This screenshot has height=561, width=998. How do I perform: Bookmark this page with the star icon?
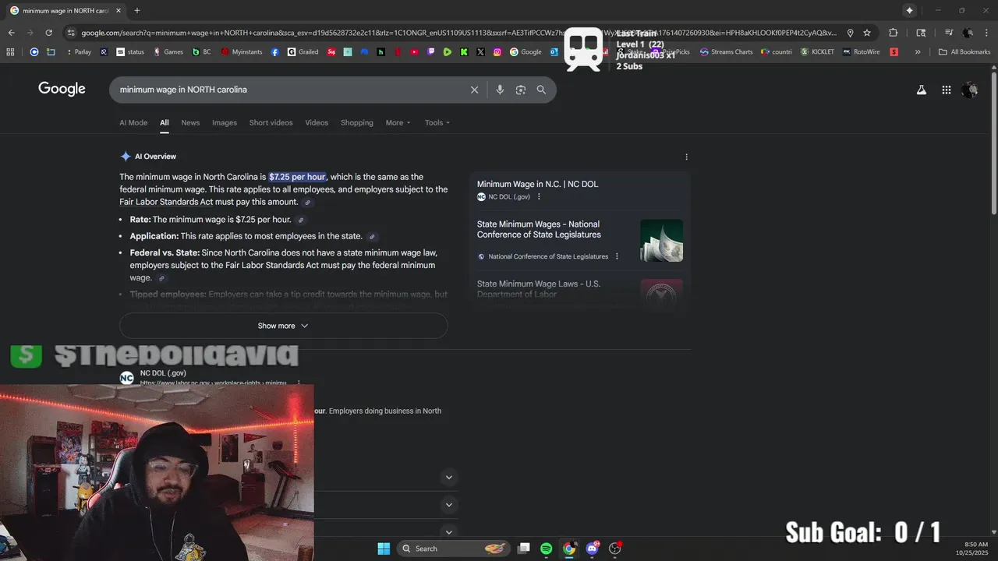tap(867, 33)
